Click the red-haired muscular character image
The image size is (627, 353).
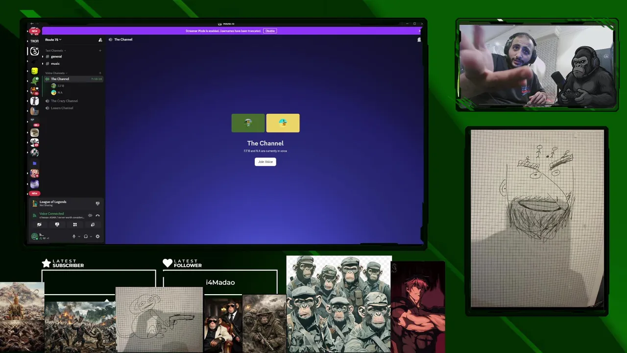[418, 307]
